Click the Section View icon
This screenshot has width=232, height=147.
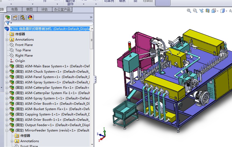coord(208,11)
